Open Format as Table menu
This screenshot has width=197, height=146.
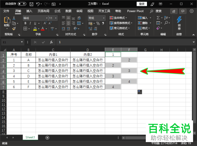(121, 23)
